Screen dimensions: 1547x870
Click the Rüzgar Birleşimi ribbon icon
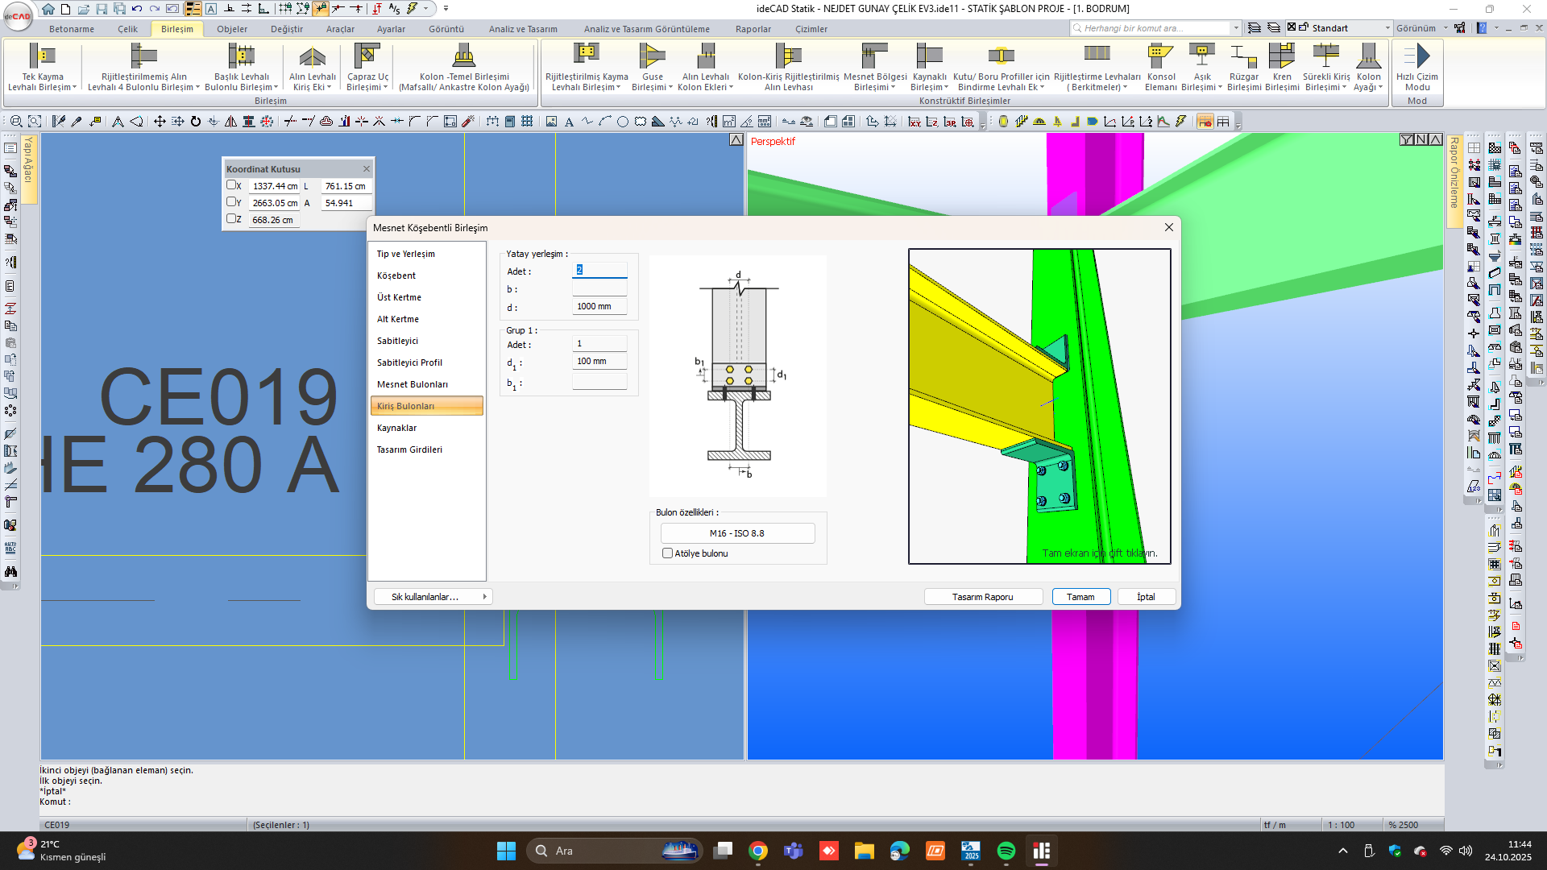[1243, 56]
